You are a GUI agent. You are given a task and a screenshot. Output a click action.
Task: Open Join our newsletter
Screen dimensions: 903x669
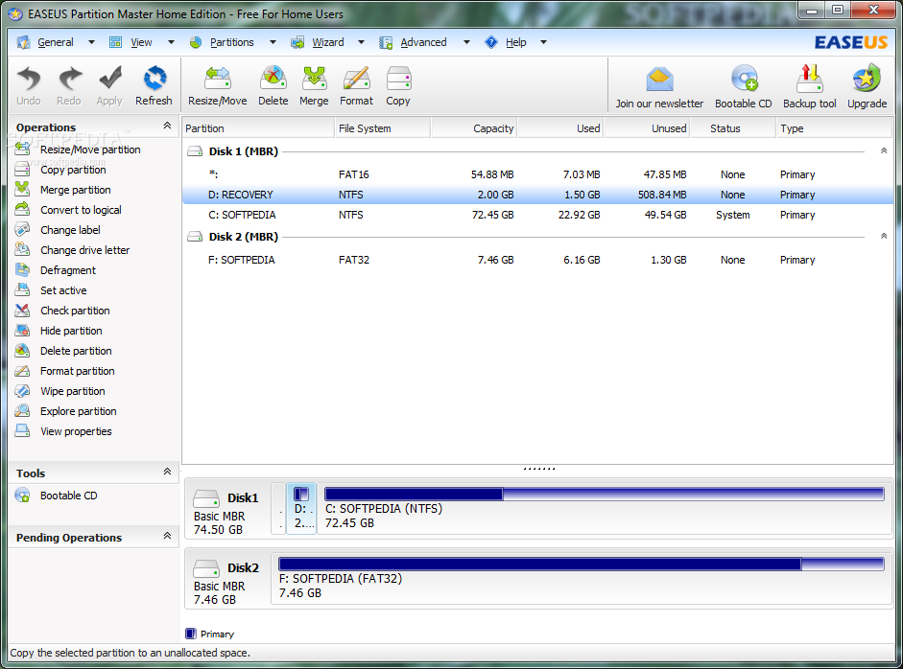click(x=659, y=87)
